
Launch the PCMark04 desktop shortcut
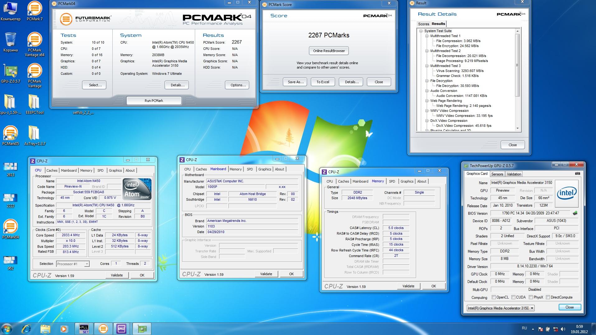pos(11,229)
